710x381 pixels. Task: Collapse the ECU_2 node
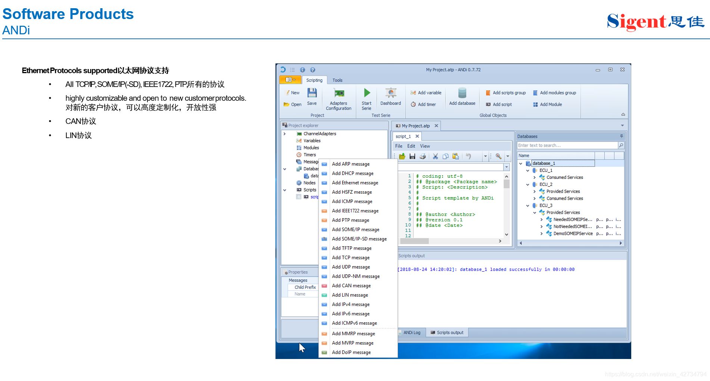(x=528, y=184)
